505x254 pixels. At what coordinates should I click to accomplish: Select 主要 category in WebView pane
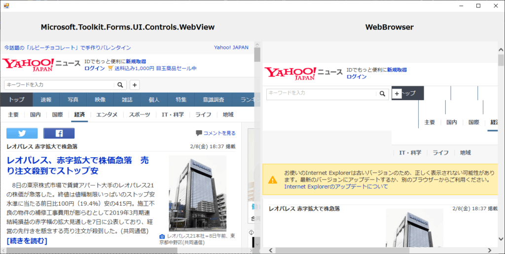pyautogui.click(x=13, y=114)
